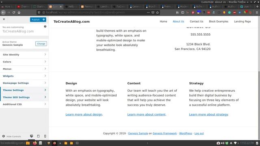Open the Landing Page nav item
The image size is (260, 146).
tap(243, 21)
